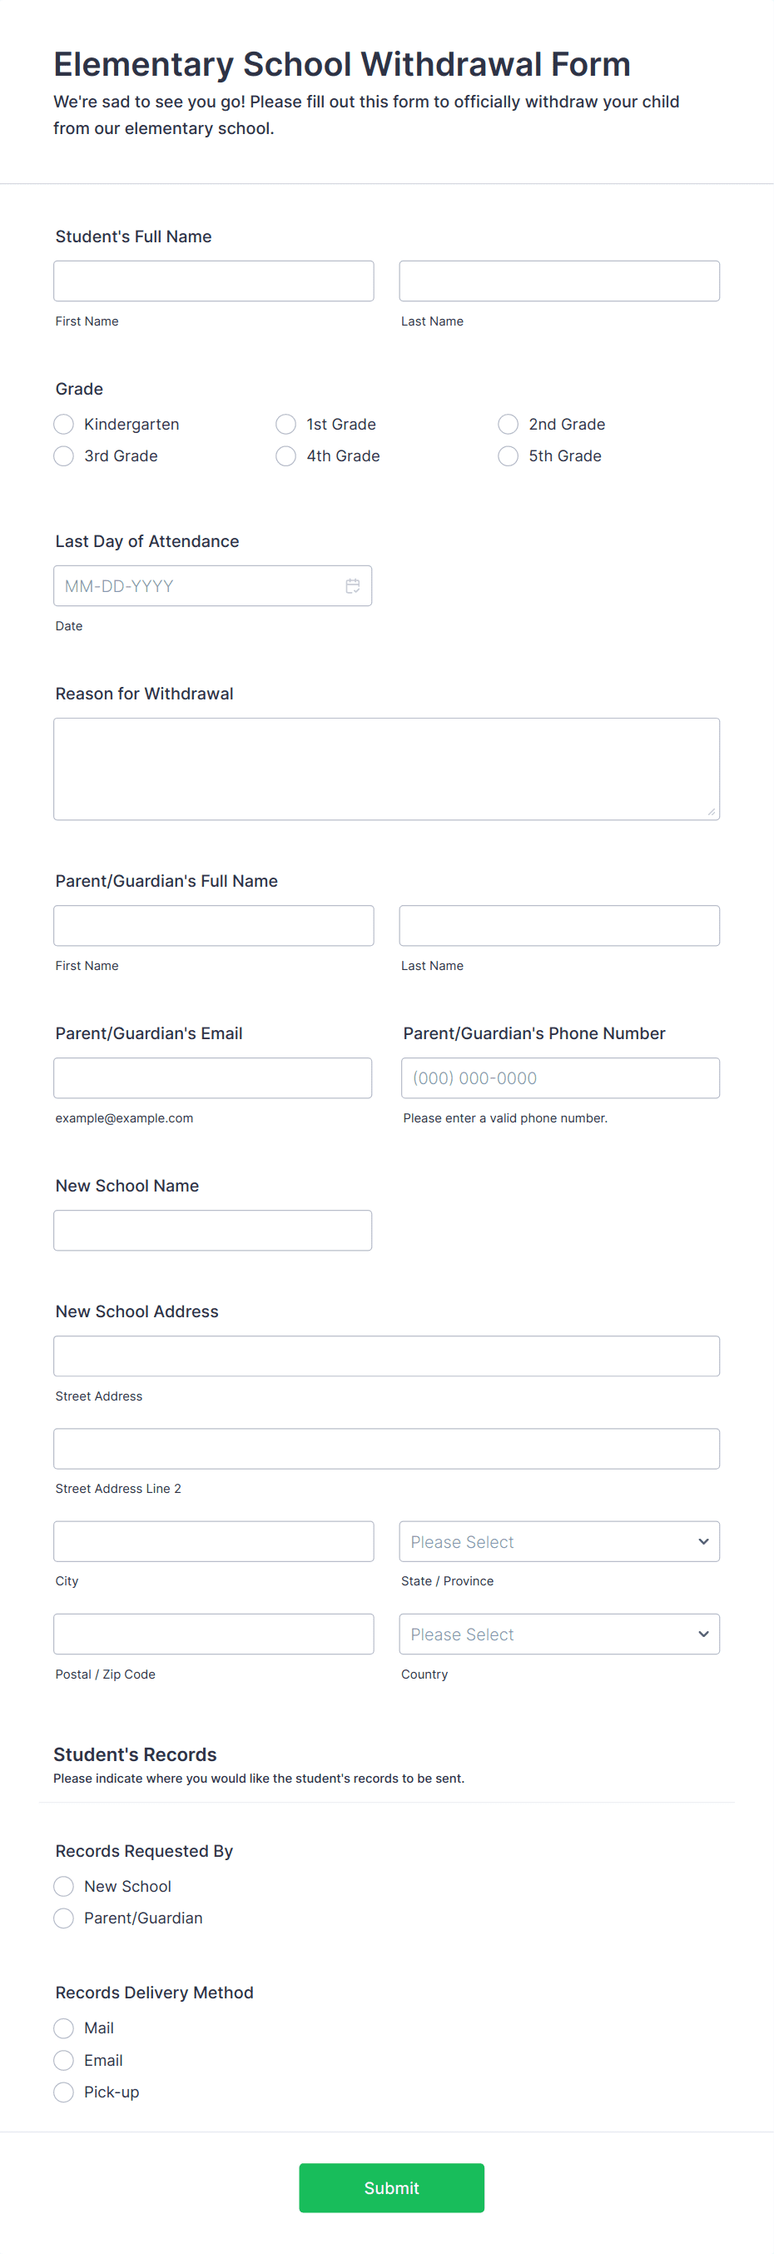Choose 3rd Grade as the student's grade
Viewport: 774px width, 2254px height.
click(63, 455)
